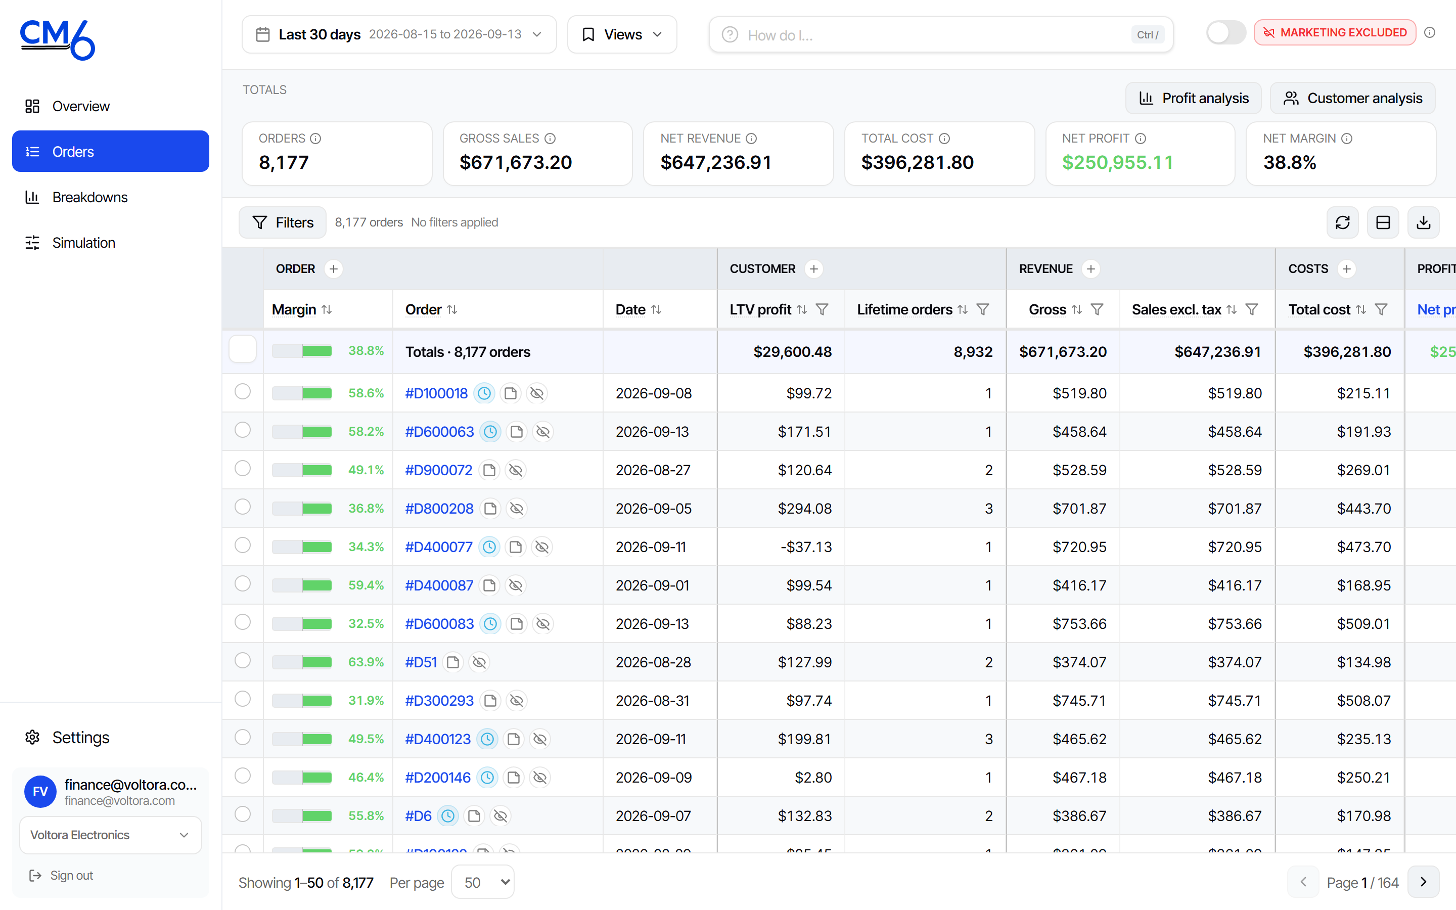
Task: Open order link #D400077
Action: tap(439, 547)
